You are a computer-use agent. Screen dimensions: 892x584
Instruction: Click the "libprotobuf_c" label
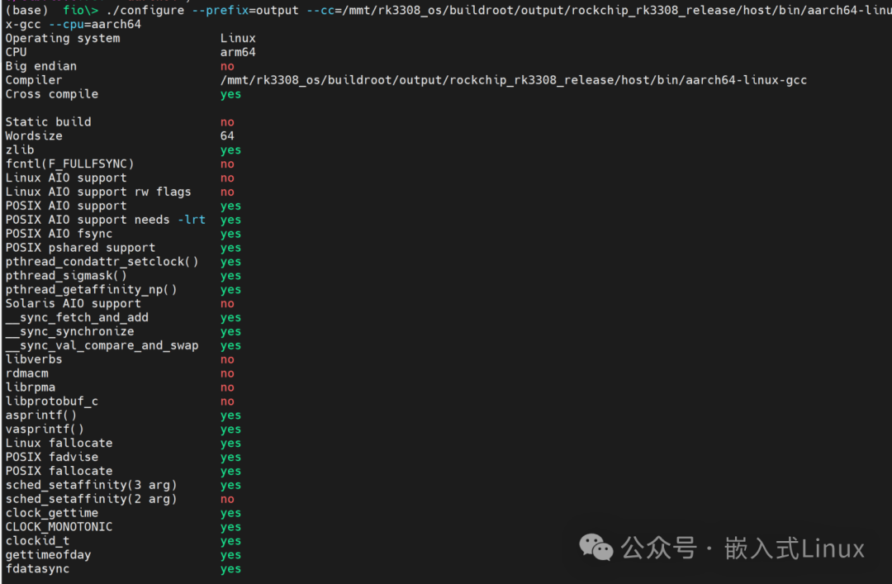pos(52,401)
